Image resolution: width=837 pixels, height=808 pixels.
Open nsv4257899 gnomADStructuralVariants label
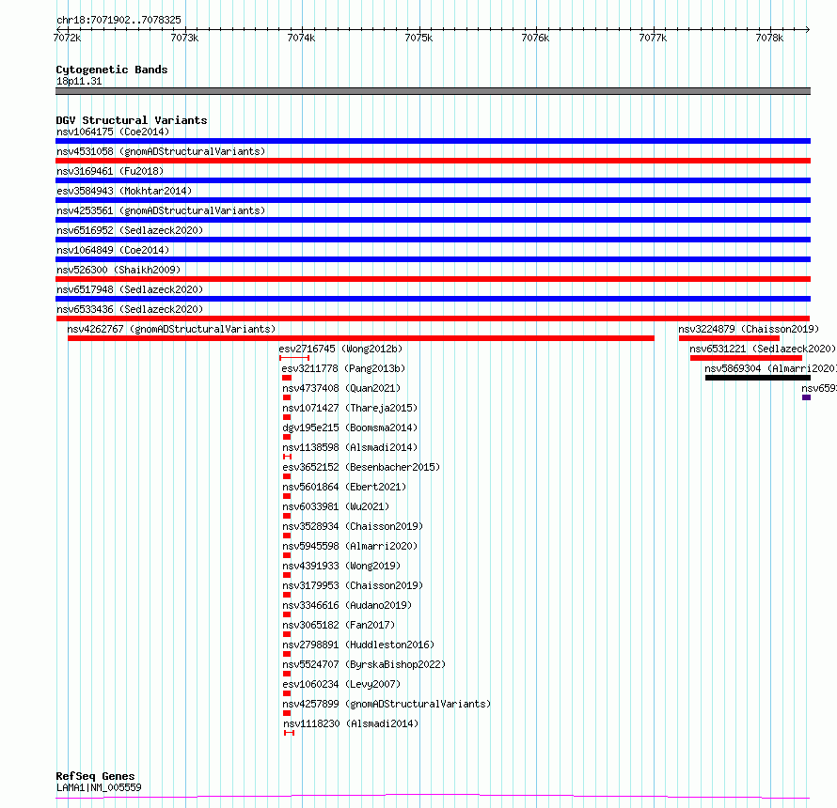(x=387, y=704)
